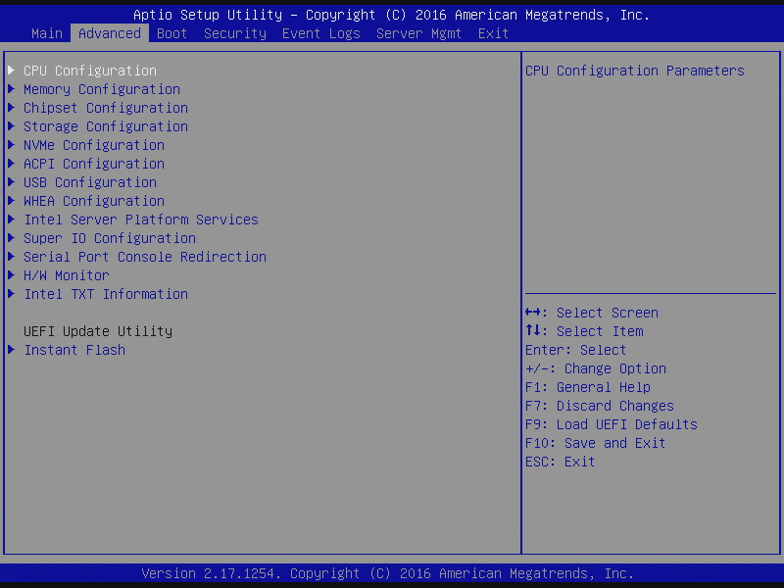This screenshot has width=784, height=588.
Task: Click the F1: General Help hint
Action: tap(587, 387)
